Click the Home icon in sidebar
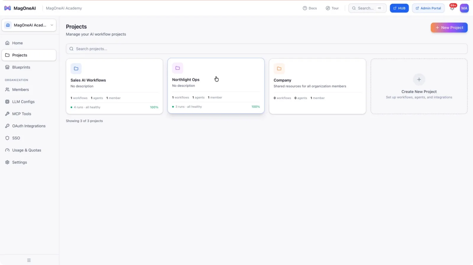 [7, 43]
